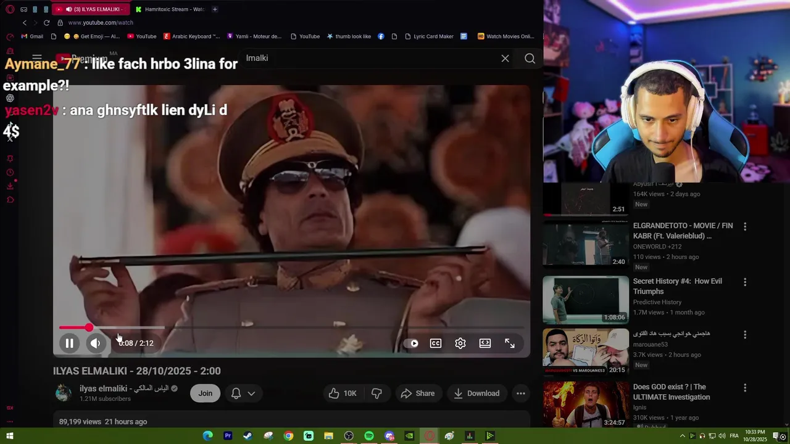Share the video via Share button
This screenshot has width=790, height=444.
pyautogui.click(x=418, y=393)
